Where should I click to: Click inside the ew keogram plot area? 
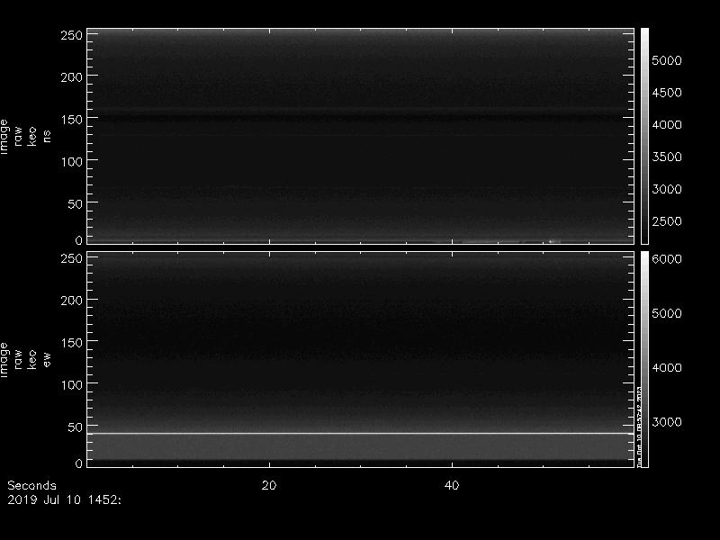(x=361, y=359)
